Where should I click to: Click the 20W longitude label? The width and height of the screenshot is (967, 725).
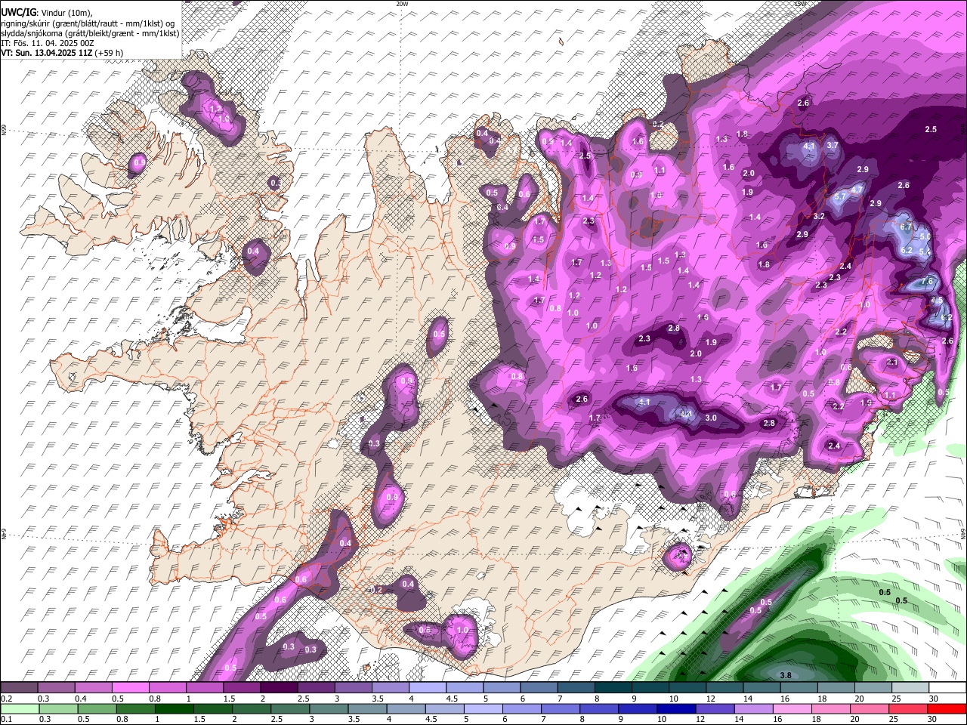coord(402,4)
